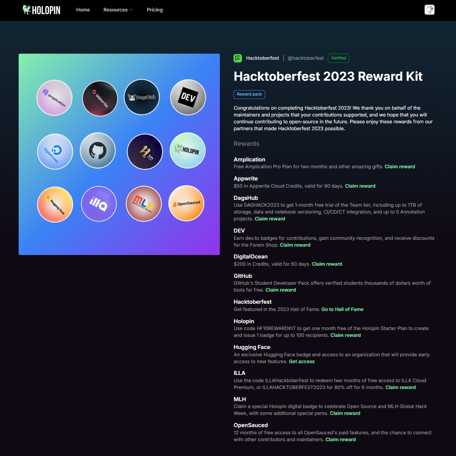Select the Appwrite badge circle

[100, 98]
